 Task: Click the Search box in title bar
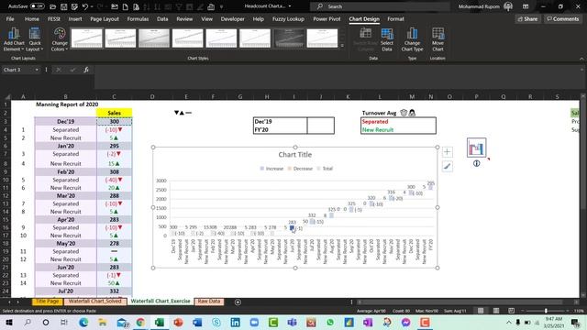[x=379, y=6]
